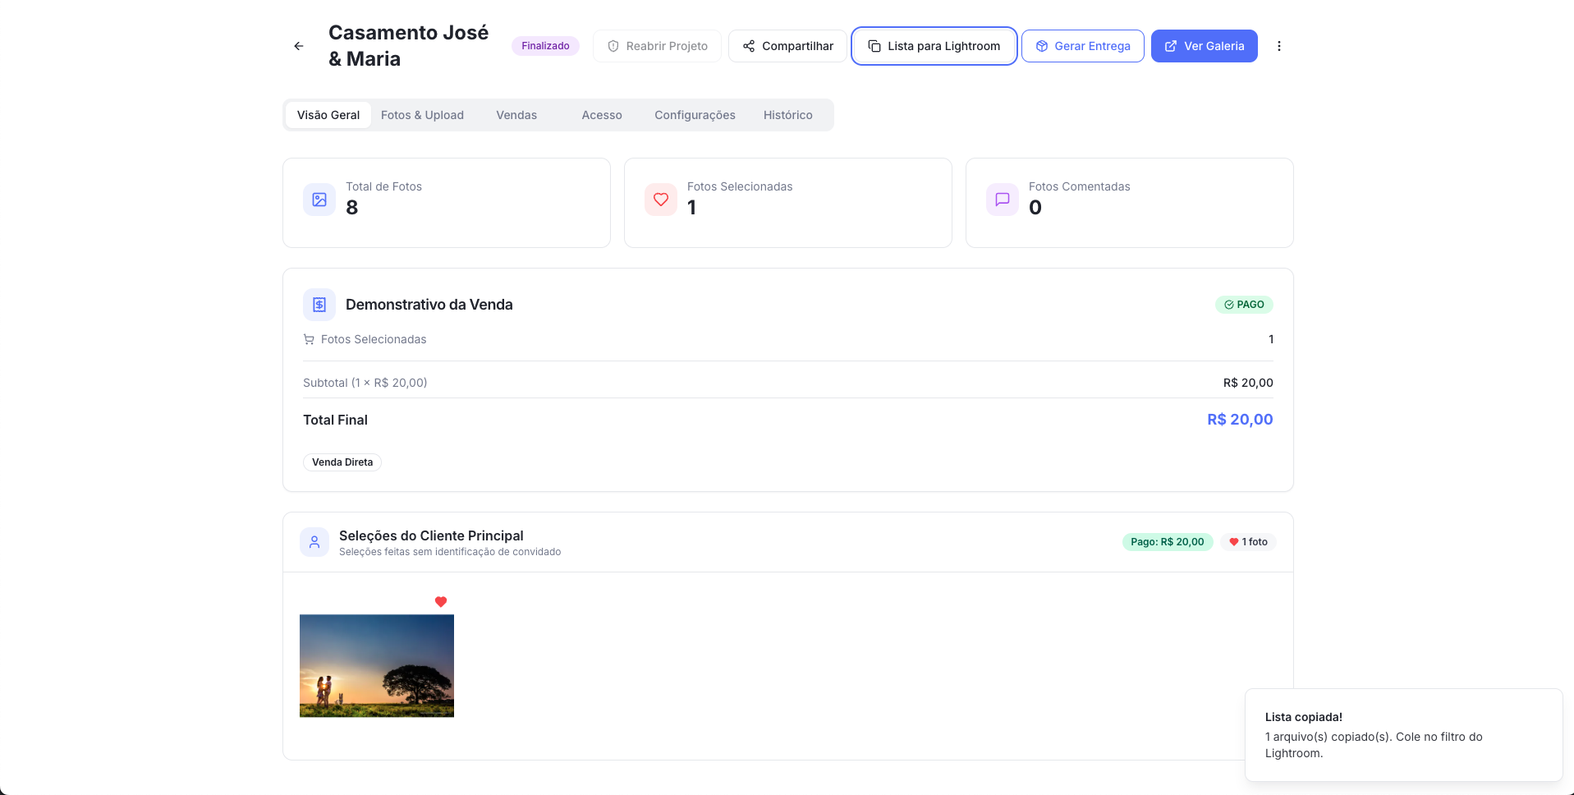Viewport: 1574px width, 795px height.
Task: Switch to the Visão Geral tab
Action: (328, 115)
